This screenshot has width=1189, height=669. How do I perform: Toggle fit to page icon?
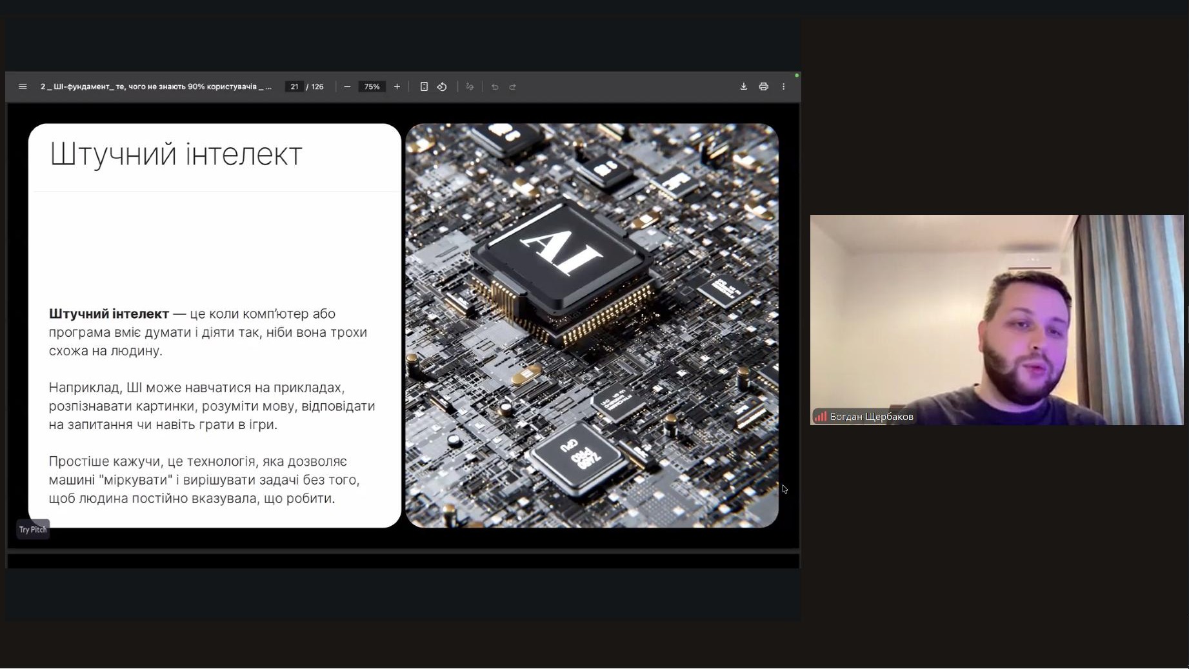click(424, 86)
